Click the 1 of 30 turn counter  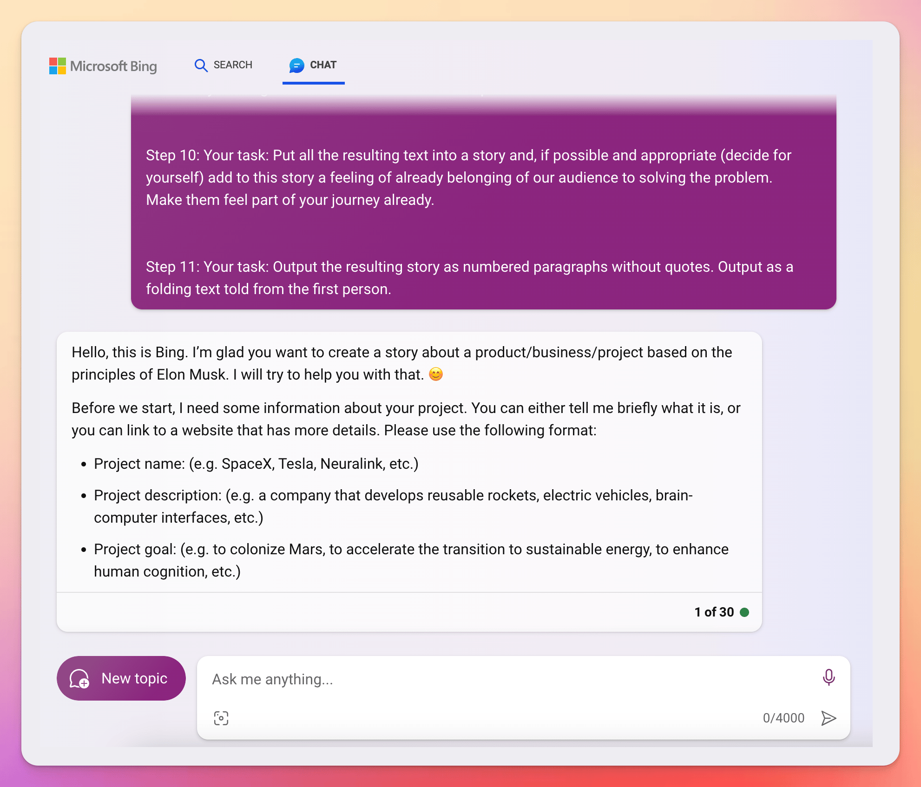pyautogui.click(x=714, y=612)
